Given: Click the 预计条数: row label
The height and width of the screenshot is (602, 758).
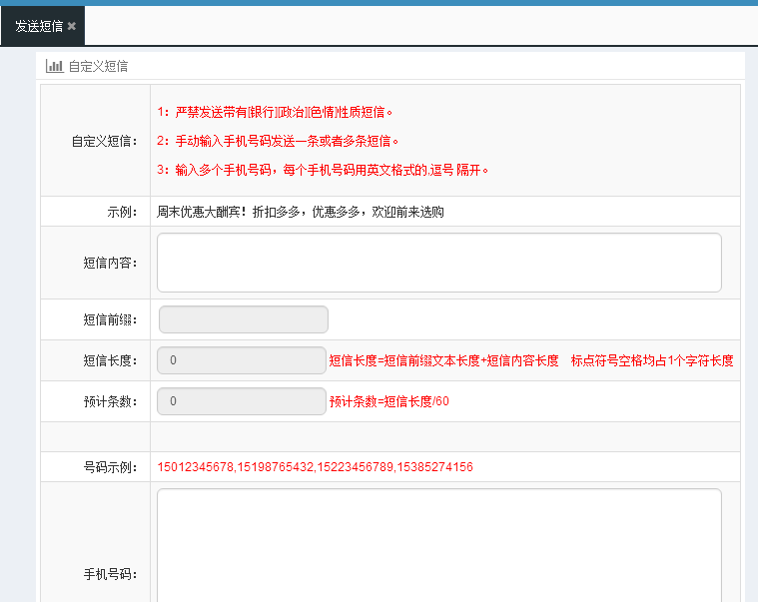Looking at the screenshot, I should 110,401.
